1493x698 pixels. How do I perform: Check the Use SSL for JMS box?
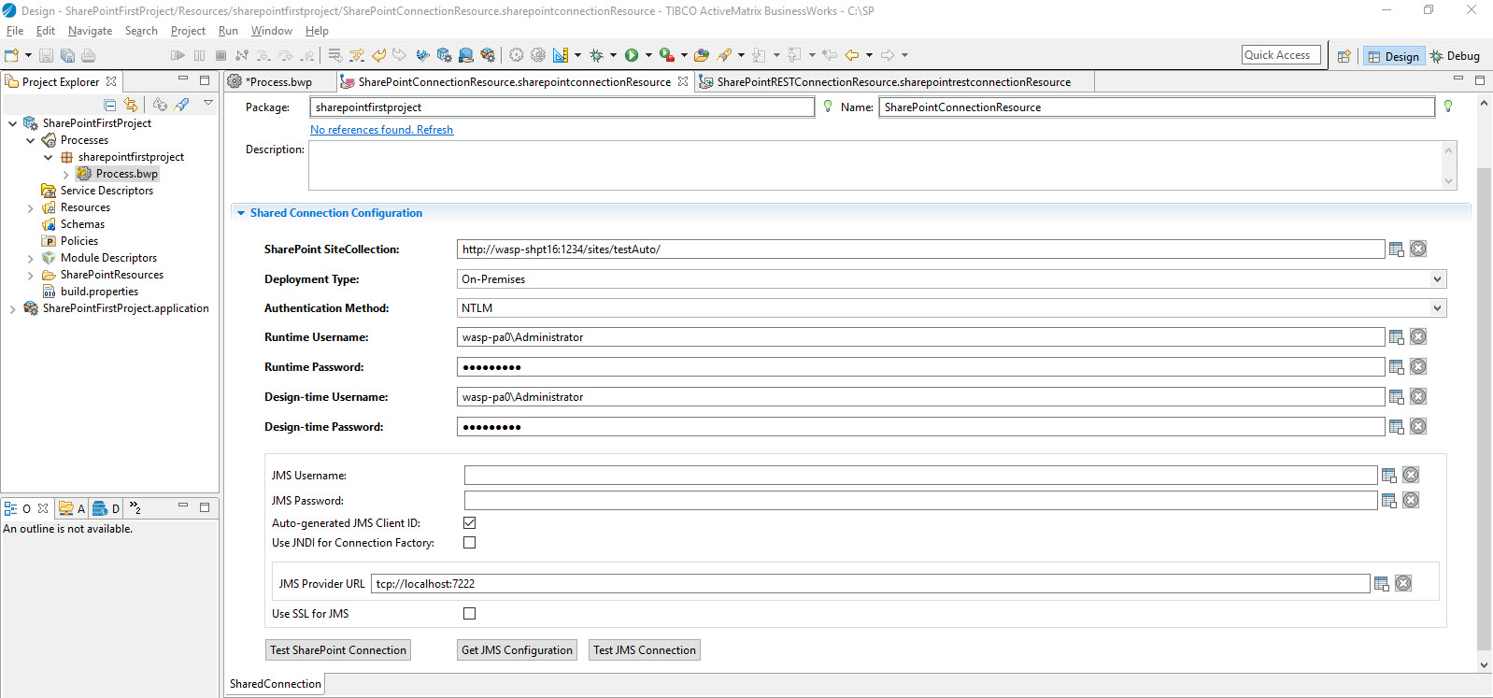tap(470, 614)
